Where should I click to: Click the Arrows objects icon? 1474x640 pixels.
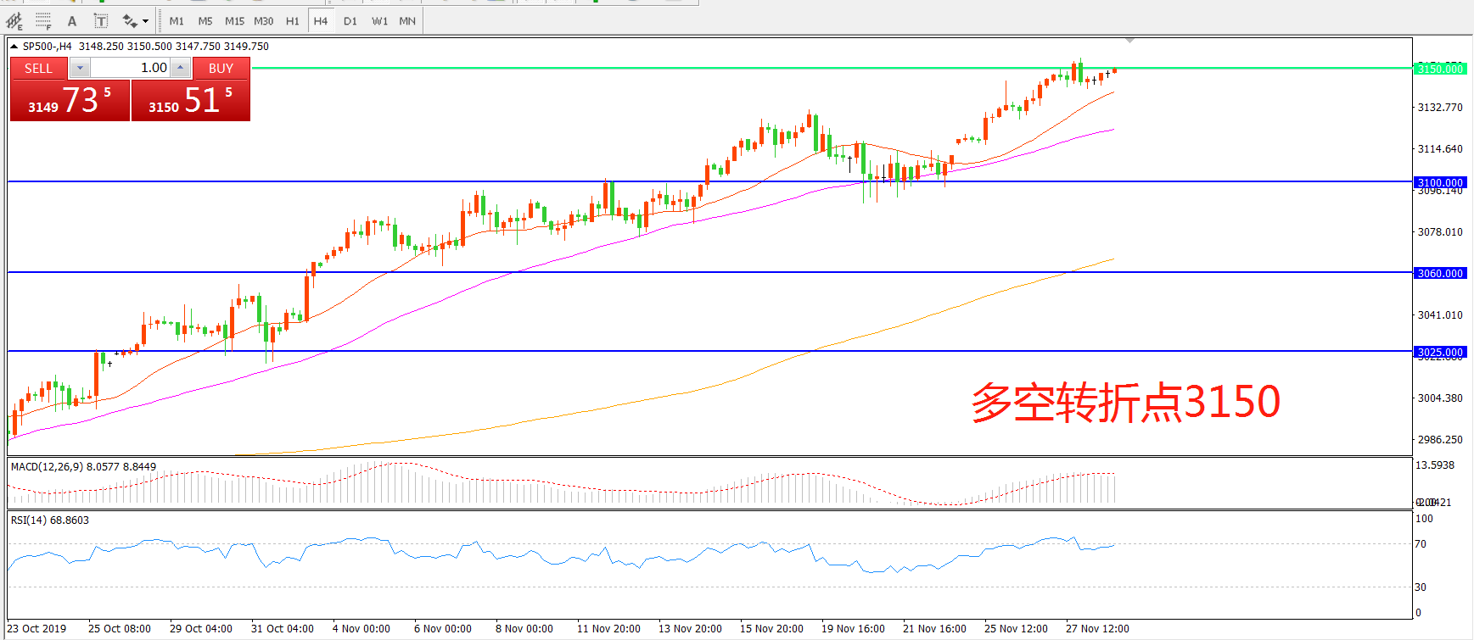click(x=129, y=21)
